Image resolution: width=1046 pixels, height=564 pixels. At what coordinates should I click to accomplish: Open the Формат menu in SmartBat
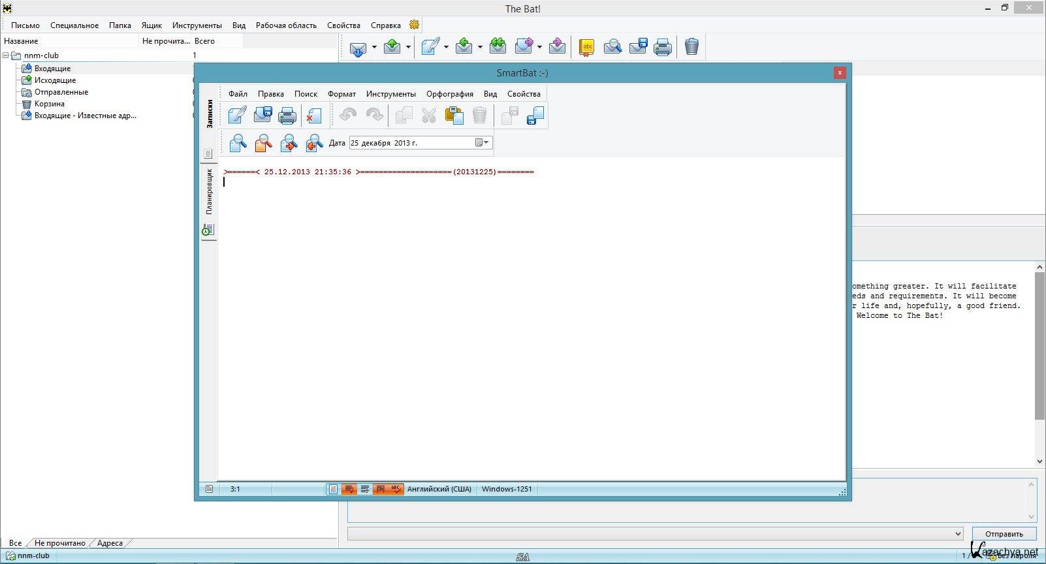(341, 94)
